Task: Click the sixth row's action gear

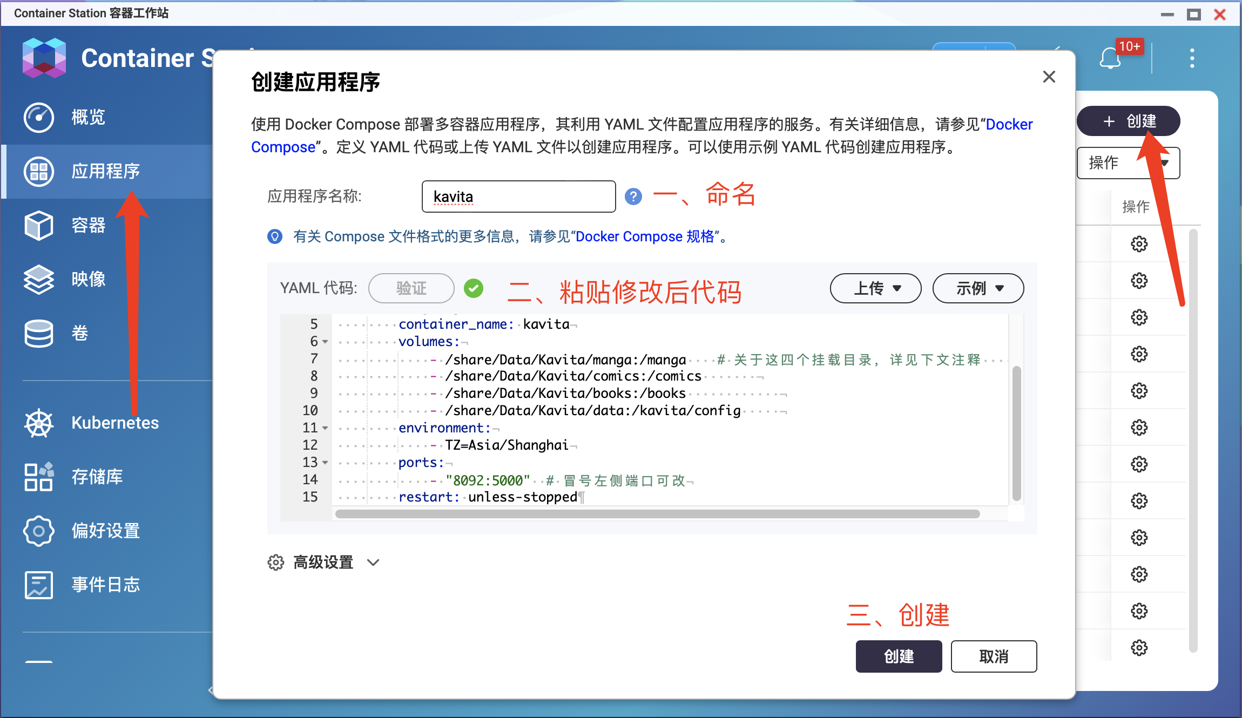Action: [x=1139, y=428]
